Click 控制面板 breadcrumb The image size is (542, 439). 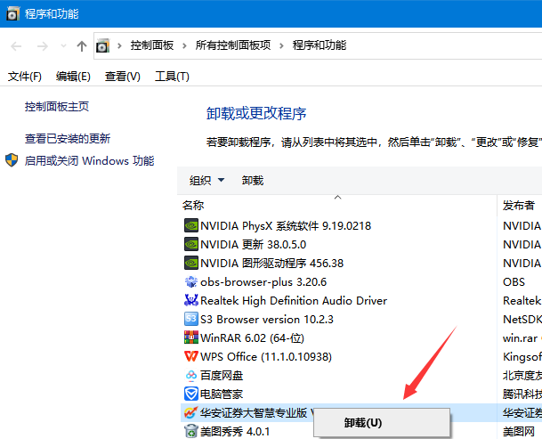coord(152,45)
